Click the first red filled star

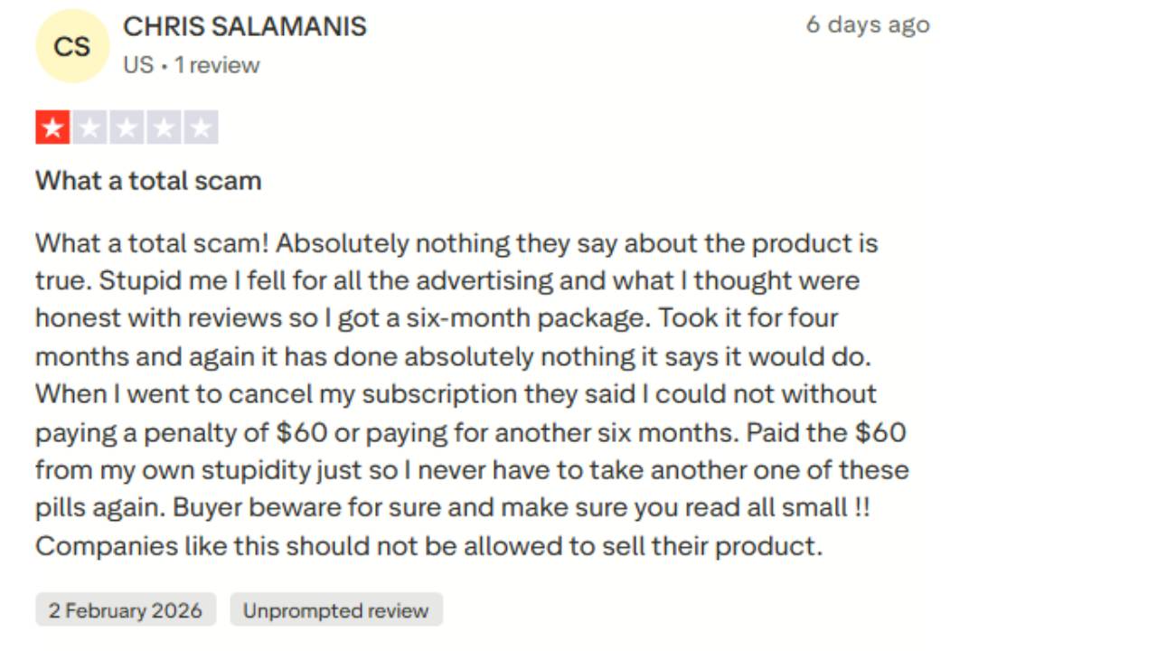(52, 127)
